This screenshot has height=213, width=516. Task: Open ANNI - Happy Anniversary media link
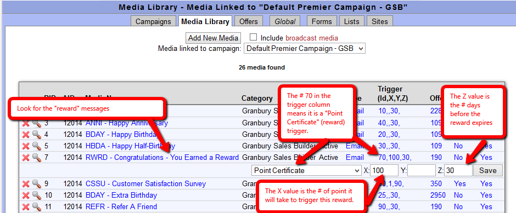(x=127, y=123)
